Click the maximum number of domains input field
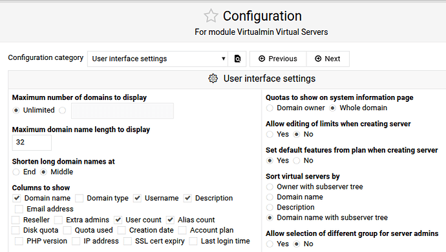Image resolution: width=446 pixels, height=252 pixels. (122, 111)
